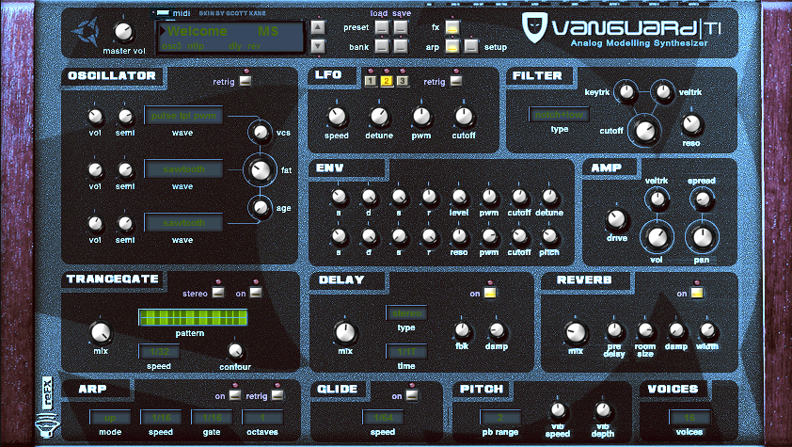Screen dimensions: 792x447
Task: Click the filter reso knob
Action: [x=691, y=124]
